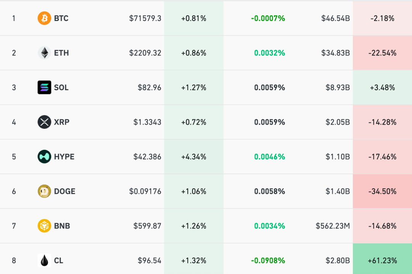Click the SOL +3.48% change cell
412x274 pixels.
(x=382, y=88)
